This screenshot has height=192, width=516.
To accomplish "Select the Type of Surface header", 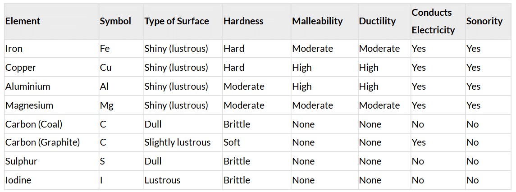I will click(177, 21).
